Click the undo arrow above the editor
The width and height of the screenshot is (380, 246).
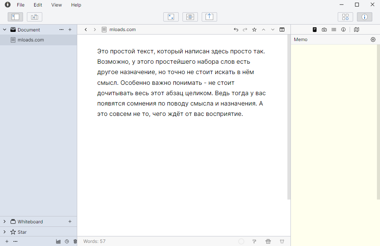(x=236, y=30)
